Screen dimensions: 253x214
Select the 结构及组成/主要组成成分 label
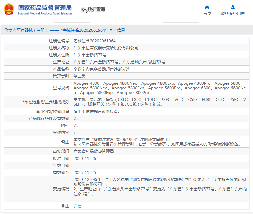click(x=46, y=102)
